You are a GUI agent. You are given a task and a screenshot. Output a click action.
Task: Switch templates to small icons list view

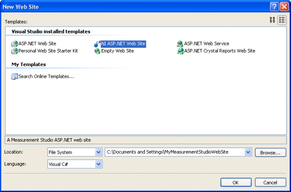(x=282, y=20)
